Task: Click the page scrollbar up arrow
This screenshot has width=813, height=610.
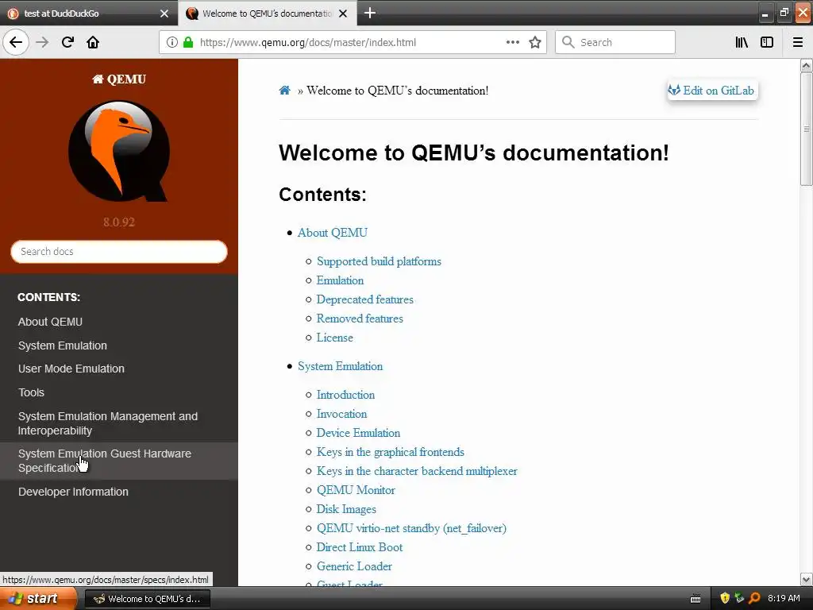Action: click(x=806, y=65)
